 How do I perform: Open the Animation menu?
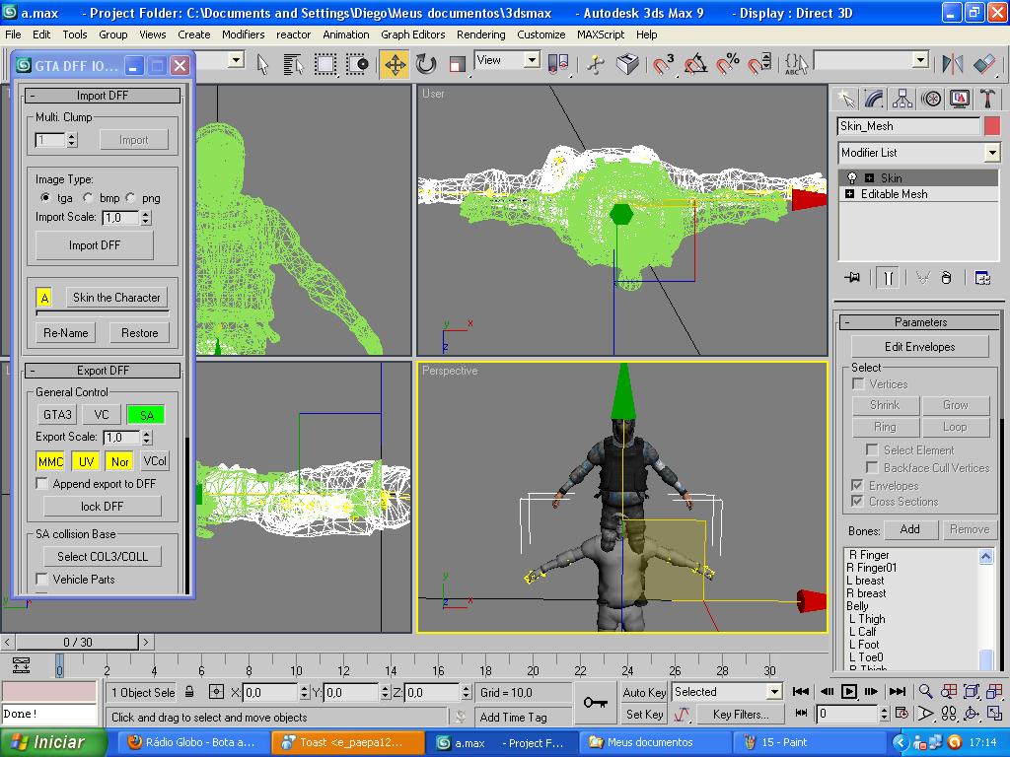(346, 34)
